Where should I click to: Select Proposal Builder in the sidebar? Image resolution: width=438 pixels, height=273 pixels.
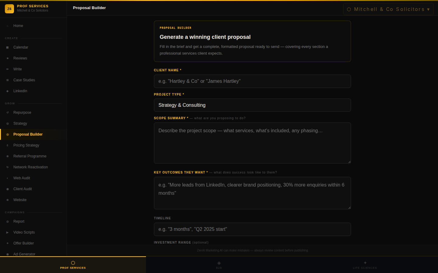(33, 134)
